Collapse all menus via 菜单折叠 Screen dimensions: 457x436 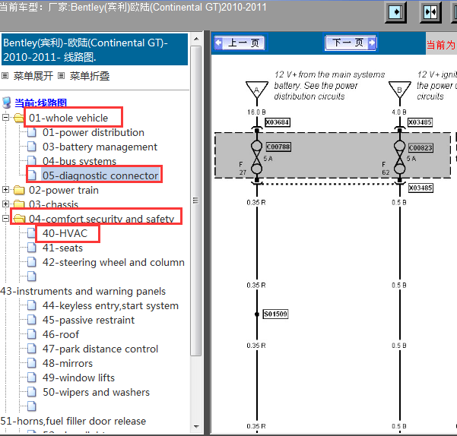(x=90, y=76)
